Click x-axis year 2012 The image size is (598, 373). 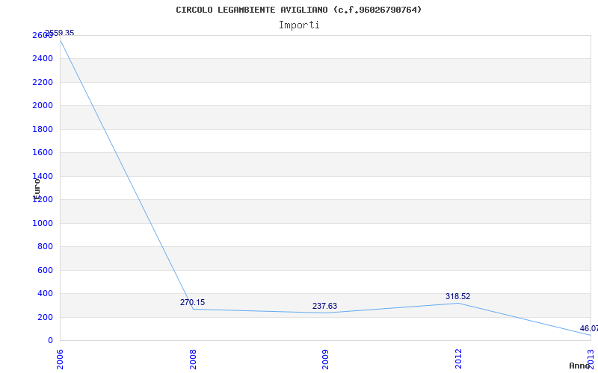tap(458, 359)
